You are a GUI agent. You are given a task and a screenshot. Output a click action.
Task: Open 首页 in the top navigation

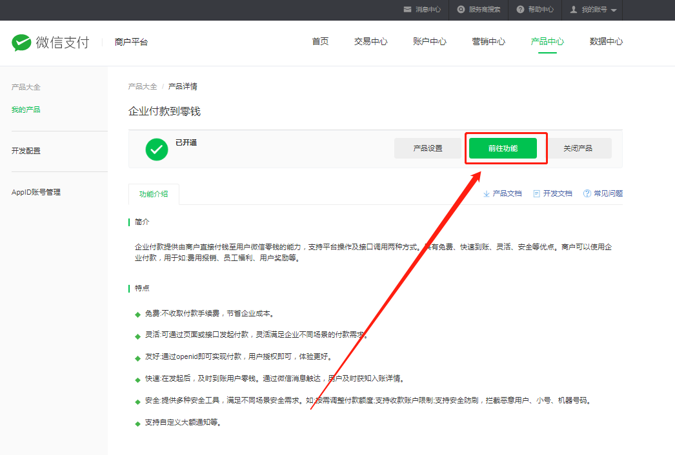320,42
